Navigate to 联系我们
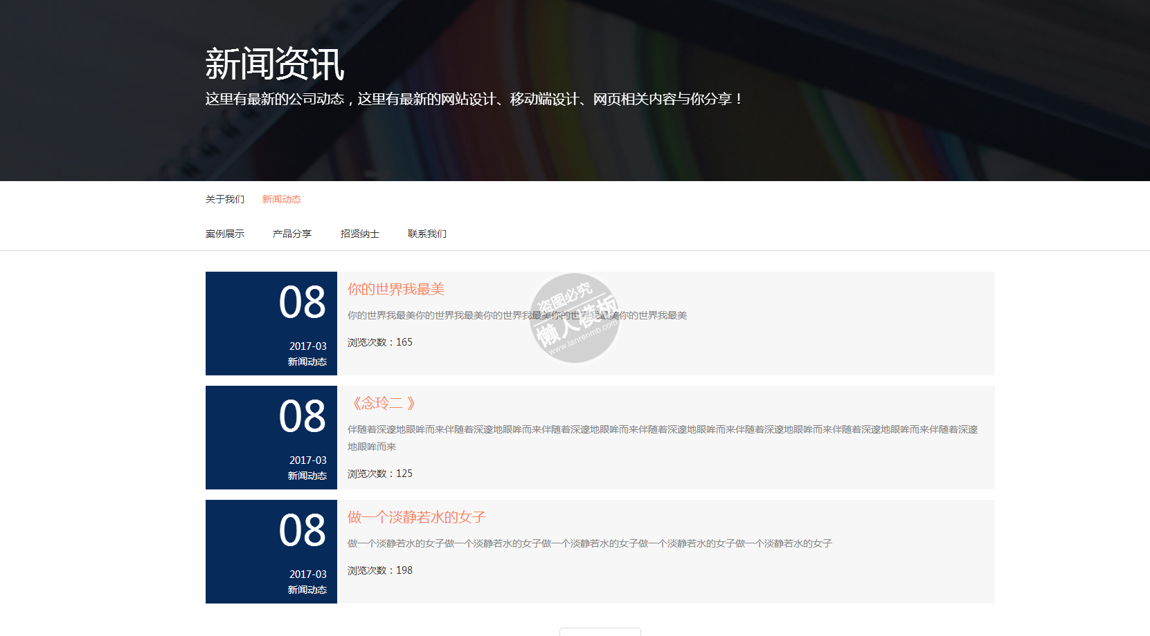 click(426, 234)
